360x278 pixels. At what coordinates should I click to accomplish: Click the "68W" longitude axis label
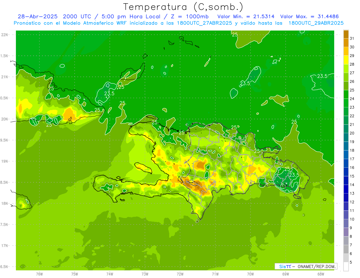(320, 274)
